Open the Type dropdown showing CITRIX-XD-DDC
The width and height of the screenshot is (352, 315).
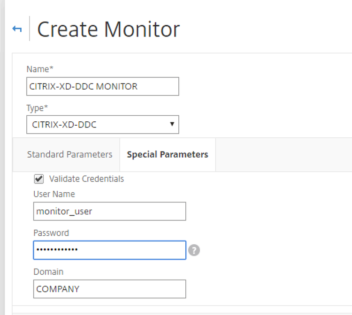[x=103, y=125]
